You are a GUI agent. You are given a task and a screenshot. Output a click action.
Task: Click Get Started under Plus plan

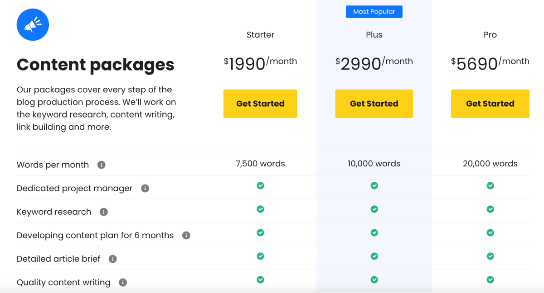[x=374, y=104]
